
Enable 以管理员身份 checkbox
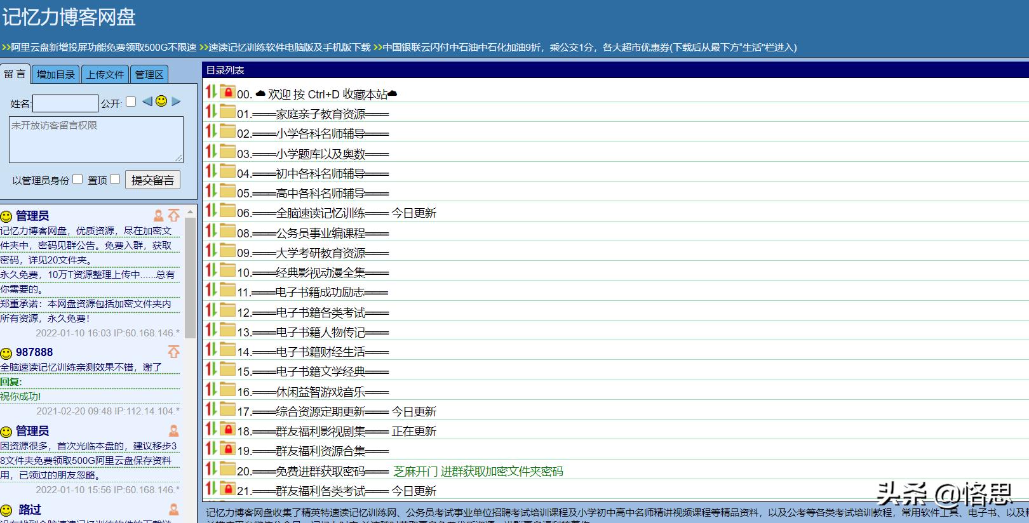coord(77,179)
